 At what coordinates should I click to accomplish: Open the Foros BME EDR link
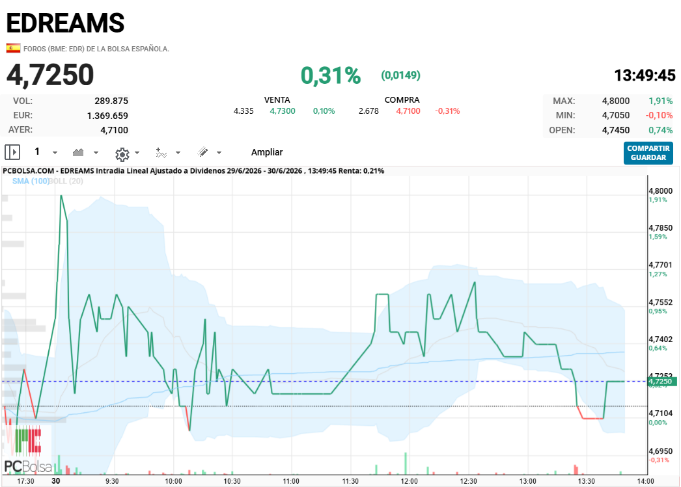click(96, 49)
